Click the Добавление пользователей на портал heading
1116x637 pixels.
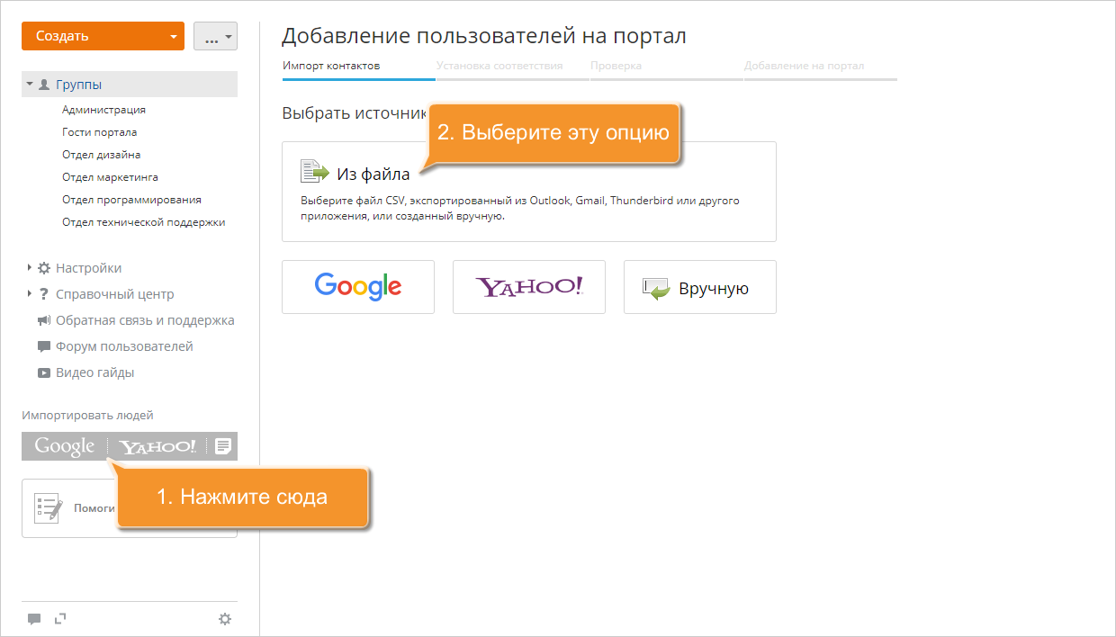point(484,36)
